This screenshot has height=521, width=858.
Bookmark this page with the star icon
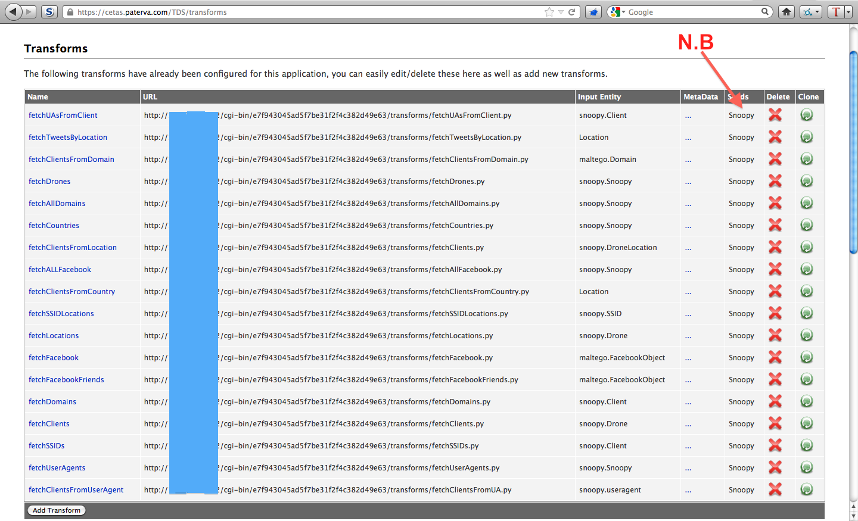coord(549,12)
